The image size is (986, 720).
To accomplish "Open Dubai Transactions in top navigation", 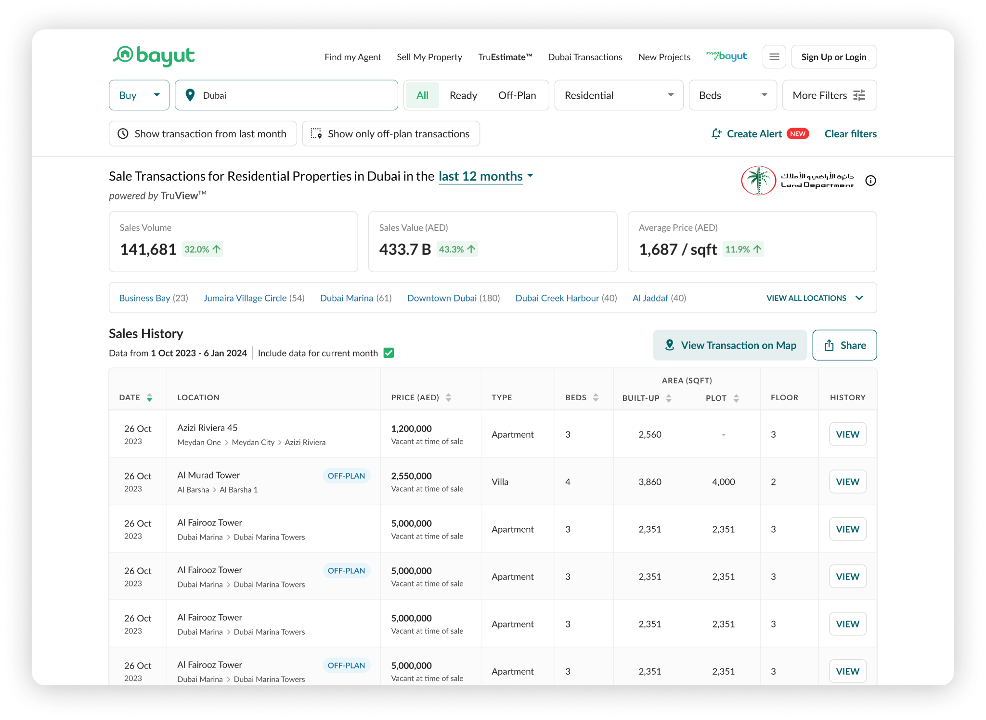I will click(x=585, y=57).
